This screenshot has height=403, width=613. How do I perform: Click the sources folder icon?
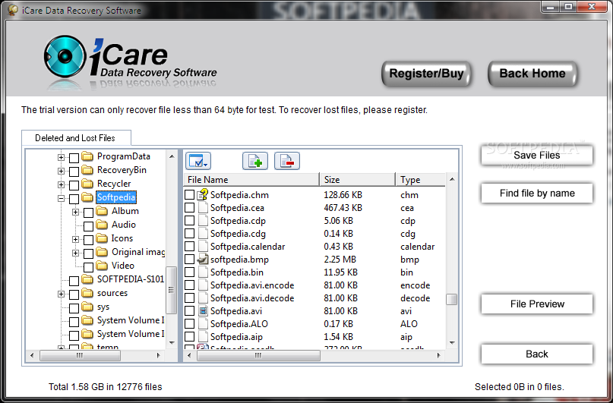(x=87, y=293)
